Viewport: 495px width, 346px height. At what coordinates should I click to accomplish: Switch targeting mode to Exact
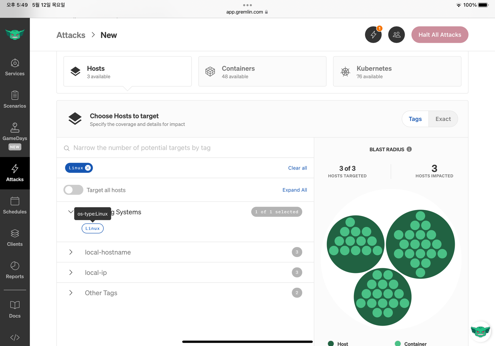click(x=443, y=119)
